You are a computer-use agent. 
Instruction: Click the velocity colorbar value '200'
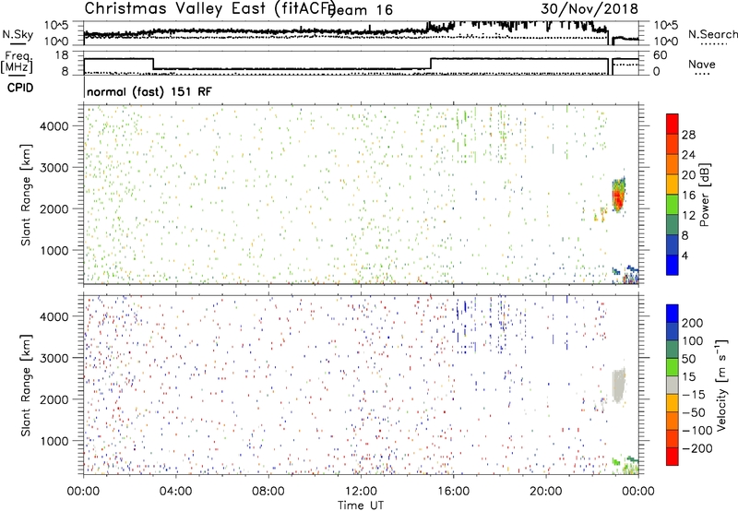pyautogui.click(x=693, y=323)
